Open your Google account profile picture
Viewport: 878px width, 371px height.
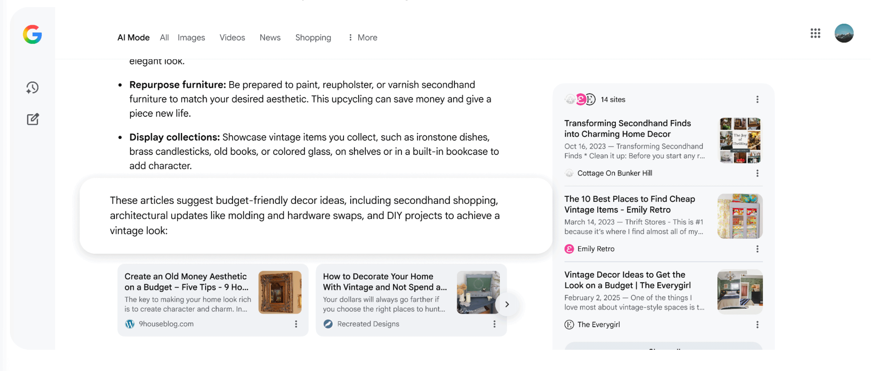click(x=844, y=33)
